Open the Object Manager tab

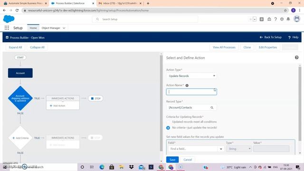pyautogui.click(x=51, y=28)
